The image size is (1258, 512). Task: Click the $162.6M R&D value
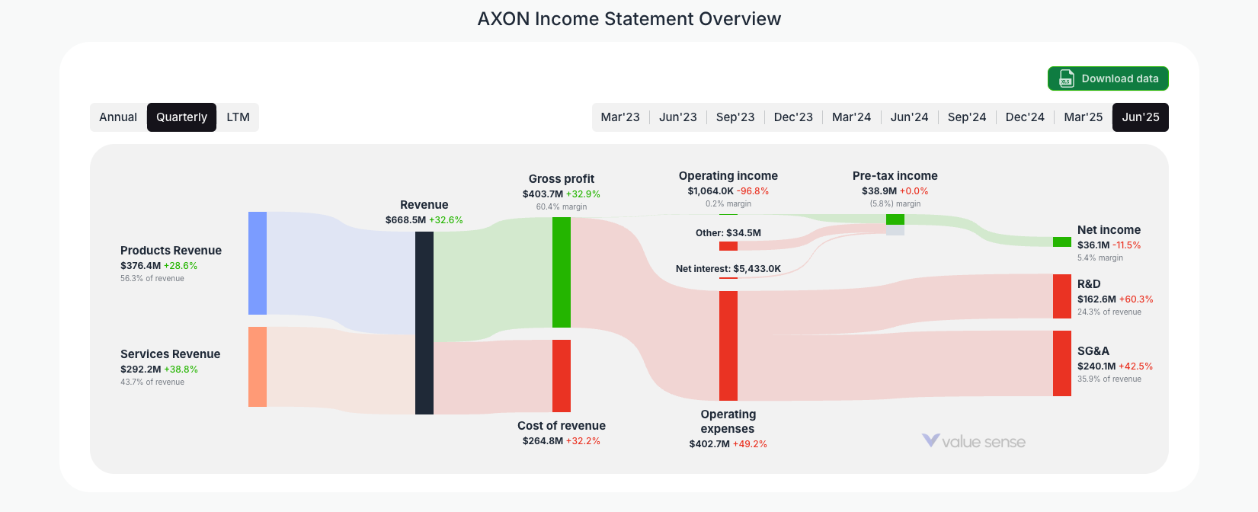tap(1096, 299)
